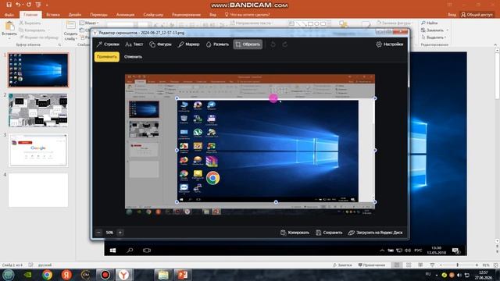Screen dimensions: 500x281
Task: Toggle the Обрезать crop tool
Action: pyautogui.click(x=248, y=44)
